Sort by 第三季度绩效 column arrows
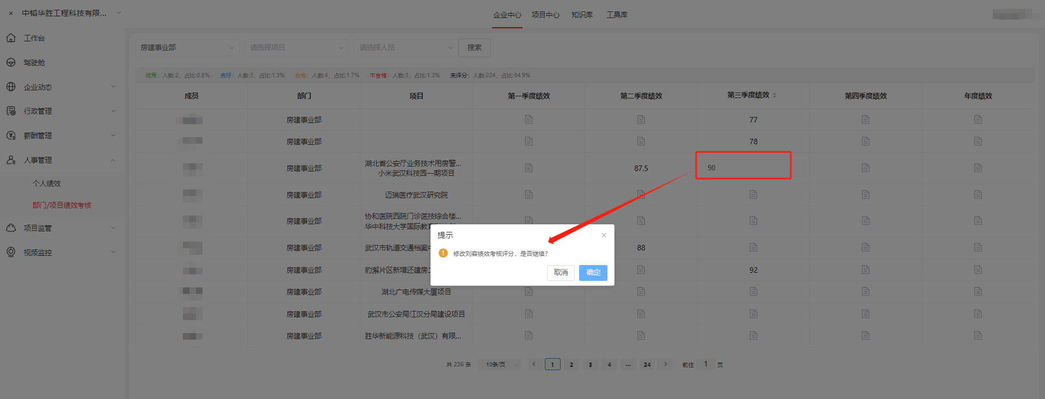The width and height of the screenshot is (1045, 399). click(x=774, y=95)
